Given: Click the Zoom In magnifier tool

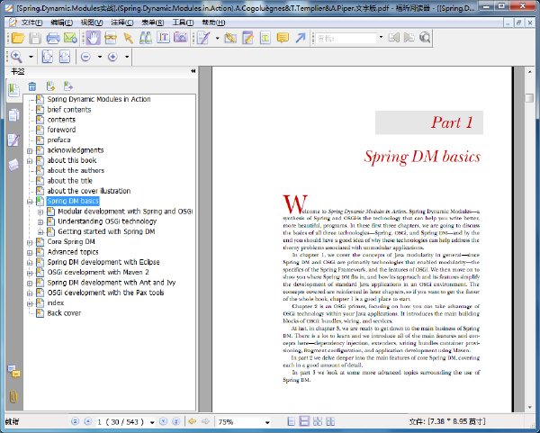Looking at the screenshot, I should point(16,57).
